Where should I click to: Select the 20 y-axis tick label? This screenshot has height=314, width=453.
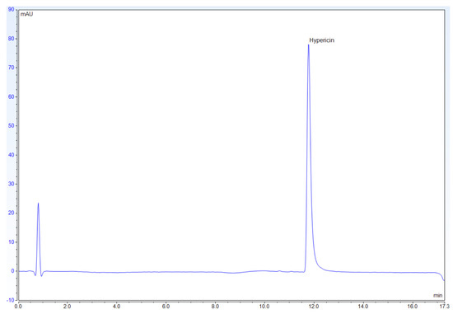click(x=11, y=213)
